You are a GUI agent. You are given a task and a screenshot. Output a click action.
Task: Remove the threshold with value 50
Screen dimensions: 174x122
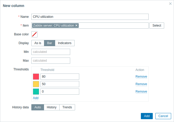click(x=141, y=84)
